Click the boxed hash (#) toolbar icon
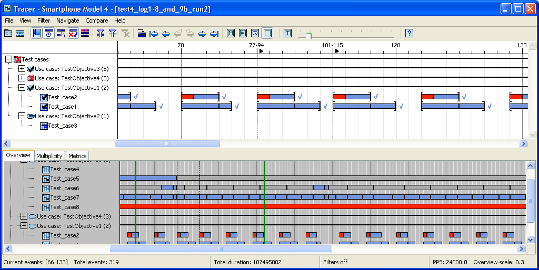 click(x=243, y=34)
